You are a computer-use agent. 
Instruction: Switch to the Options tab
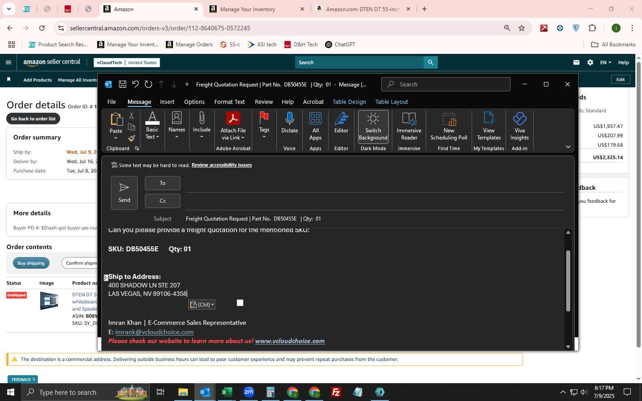[194, 102]
